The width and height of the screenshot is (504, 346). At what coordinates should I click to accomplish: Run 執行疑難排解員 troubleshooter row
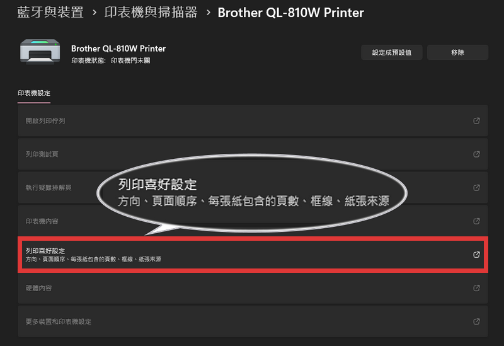click(253, 187)
